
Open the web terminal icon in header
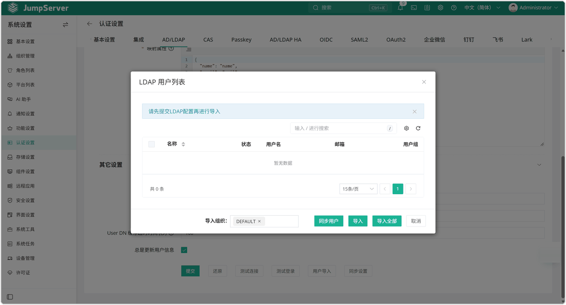point(414,8)
